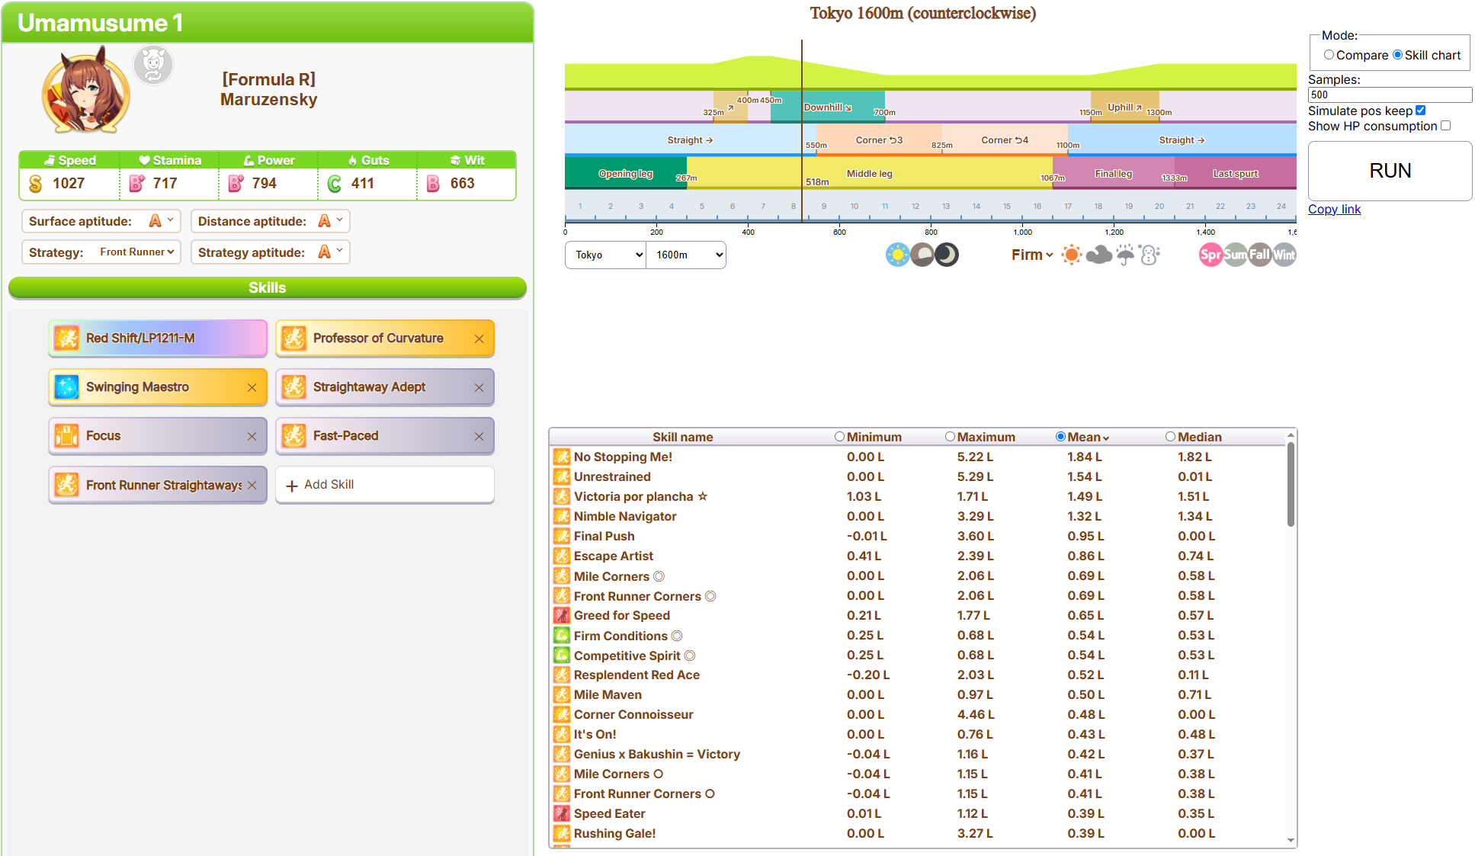Screen dimensions: 1475x856
Task: Click the Focus skill icon
Action: pyautogui.click(x=67, y=435)
